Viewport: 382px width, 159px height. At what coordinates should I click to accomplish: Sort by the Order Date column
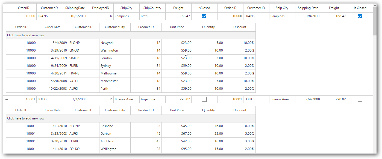pos(52,27)
